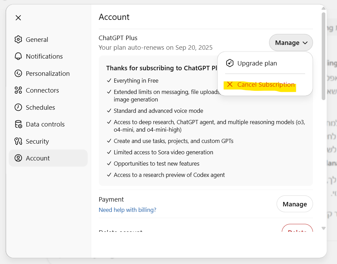This screenshot has width=337, height=264.
Task: Click the red X cancel icon
Action: point(230,85)
